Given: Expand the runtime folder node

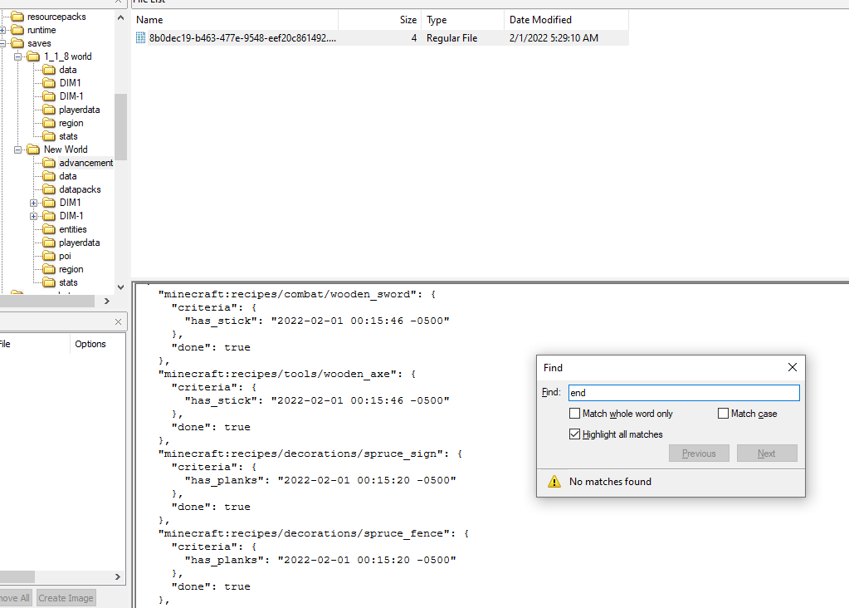Looking at the screenshot, I should (x=3, y=30).
